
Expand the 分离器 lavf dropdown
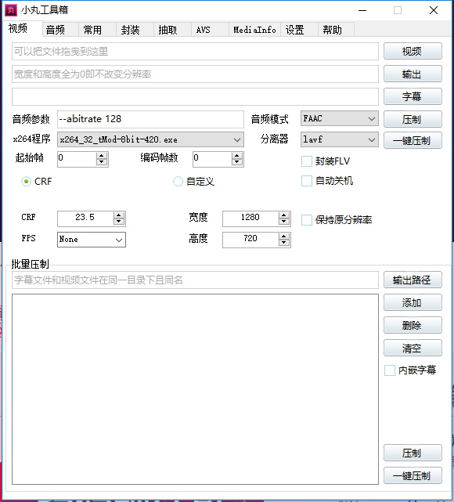[340, 139]
